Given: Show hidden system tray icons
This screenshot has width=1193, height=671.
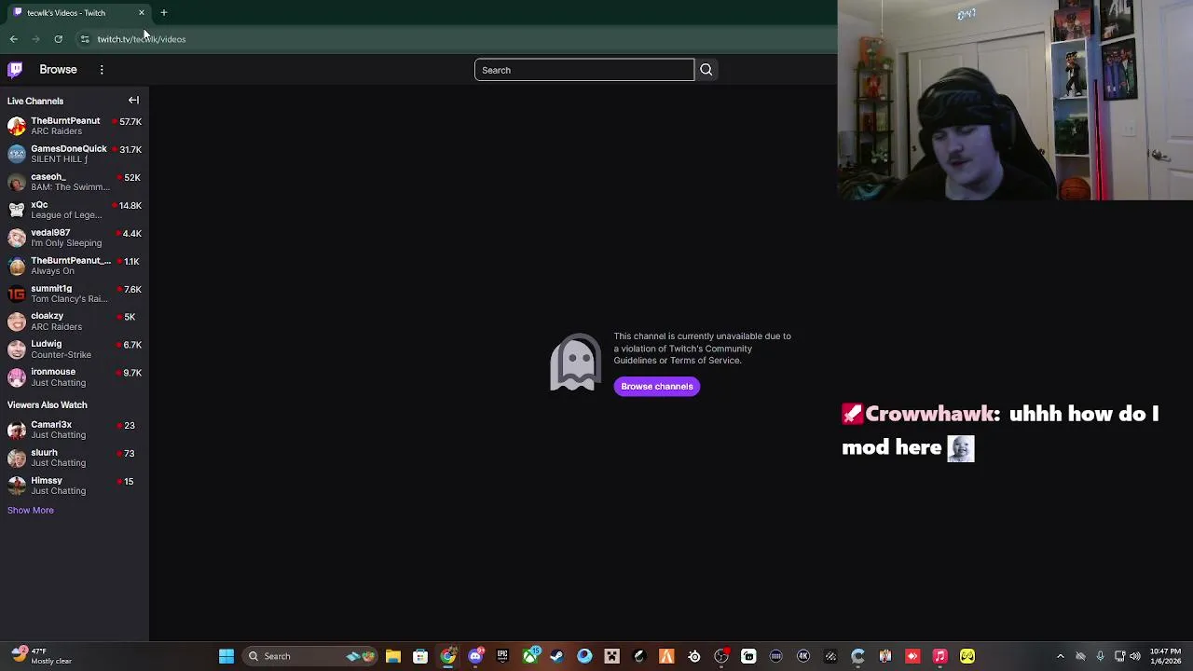Looking at the screenshot, I should [x=1060, y=656].
